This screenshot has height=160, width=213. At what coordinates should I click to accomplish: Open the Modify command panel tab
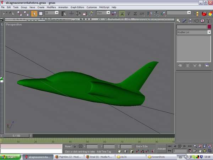184,21
